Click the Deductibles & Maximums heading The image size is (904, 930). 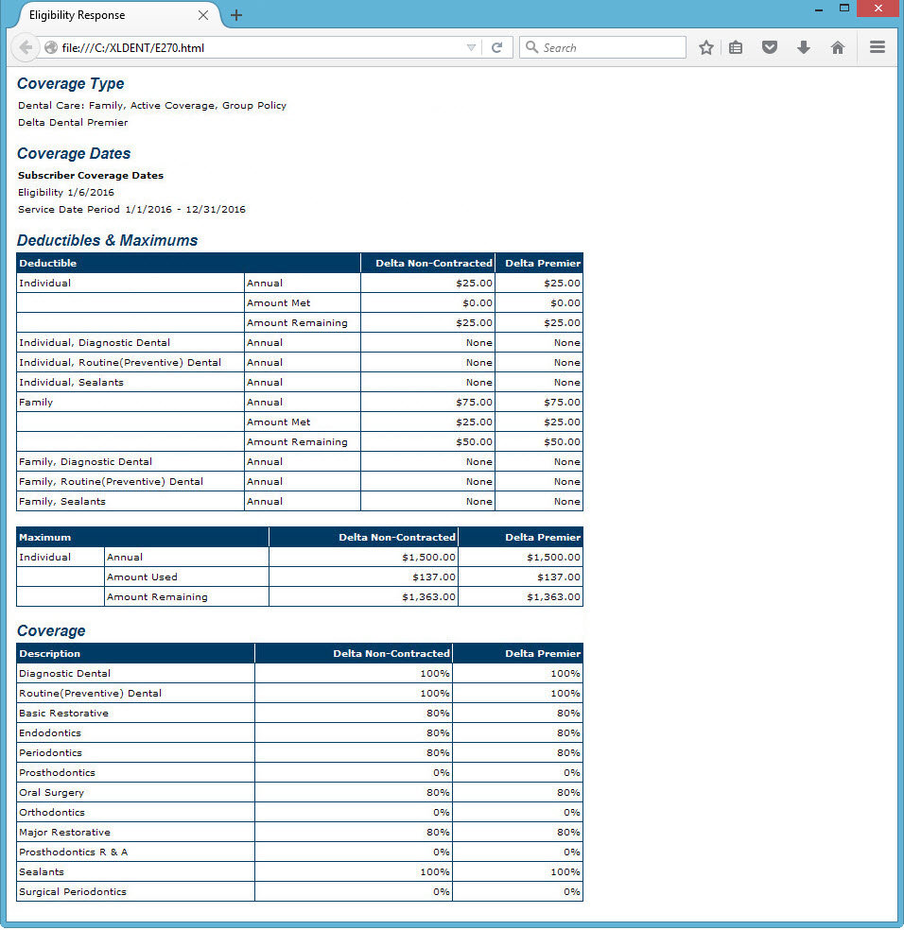pyautogui.click(x=108, y=240)
